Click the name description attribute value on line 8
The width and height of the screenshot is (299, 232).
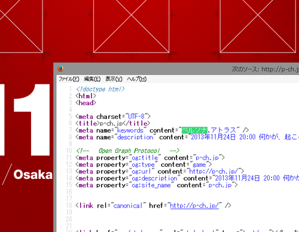point(135,137)
